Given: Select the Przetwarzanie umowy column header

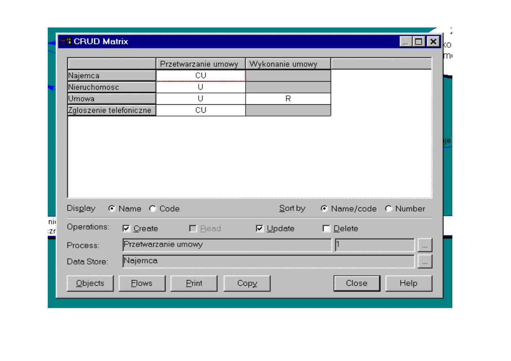Looking at the screenshot, I should pos(201,64).
